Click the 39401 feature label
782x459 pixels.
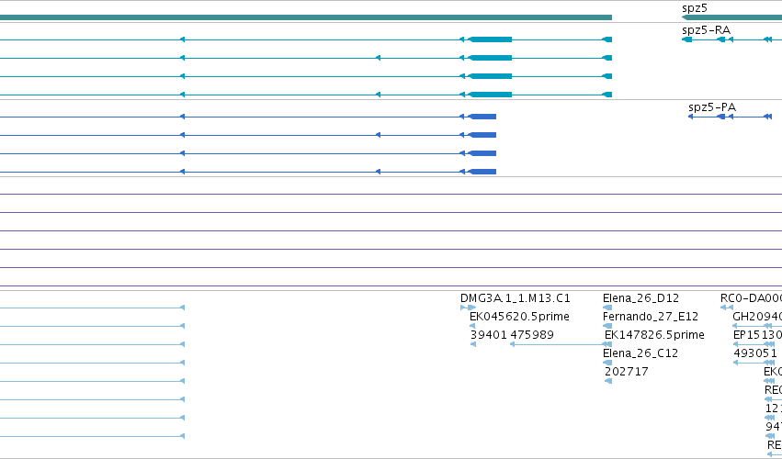pos(488,334)
